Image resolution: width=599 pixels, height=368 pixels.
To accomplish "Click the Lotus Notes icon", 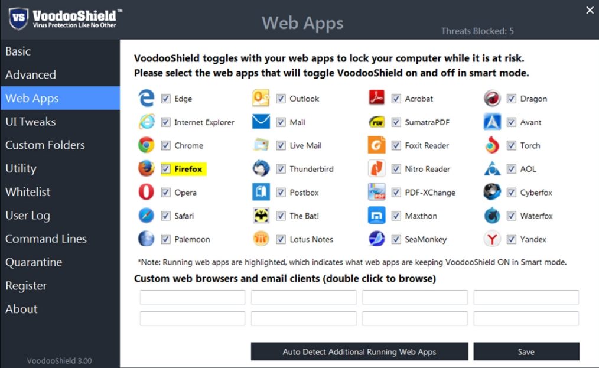I will (x=261, y=239).
